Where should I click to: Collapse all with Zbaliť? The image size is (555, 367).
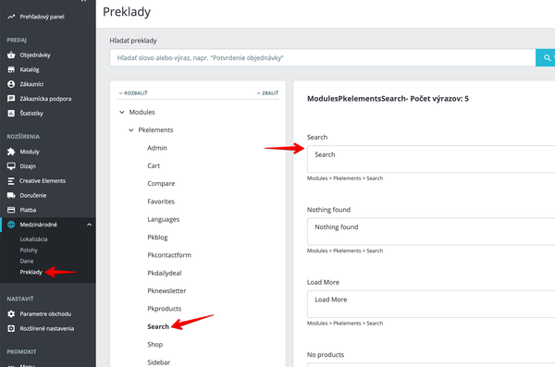pos(267,93)
